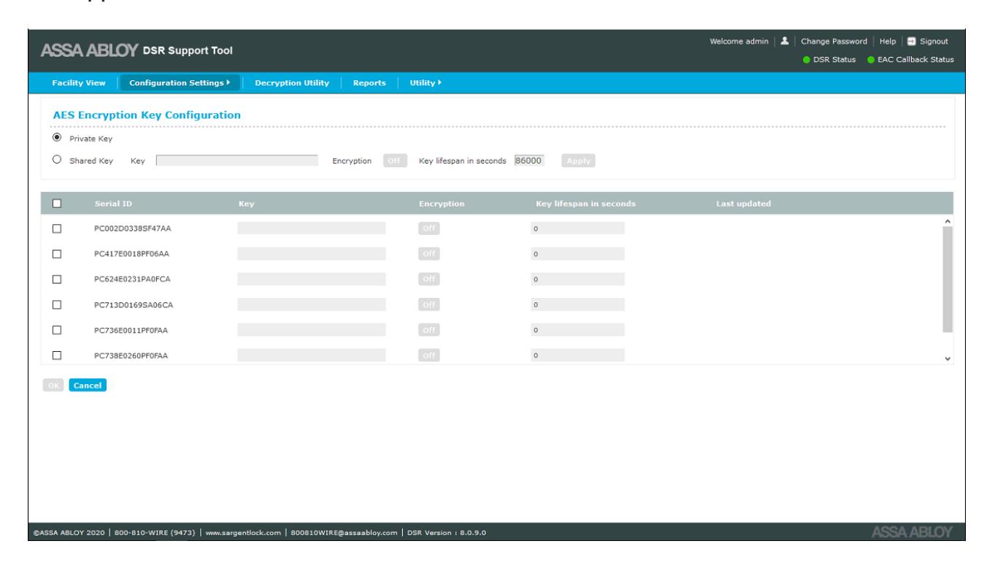Switch encryption for PC624E0231PA0FCA

pyautogui.click(x=429, y=279)
